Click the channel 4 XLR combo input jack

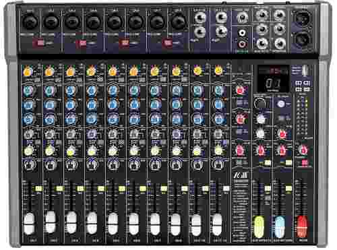(94, 22)
